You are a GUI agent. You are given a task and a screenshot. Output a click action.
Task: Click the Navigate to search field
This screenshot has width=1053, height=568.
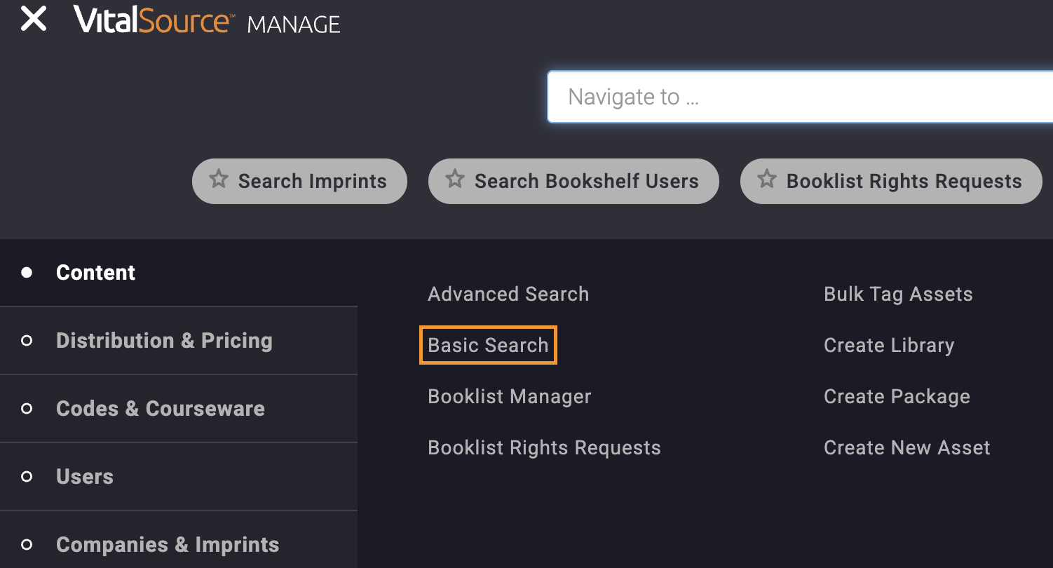771,97
